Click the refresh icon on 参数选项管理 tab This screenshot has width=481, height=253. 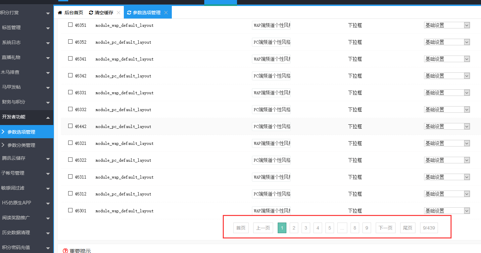[129, 13]
